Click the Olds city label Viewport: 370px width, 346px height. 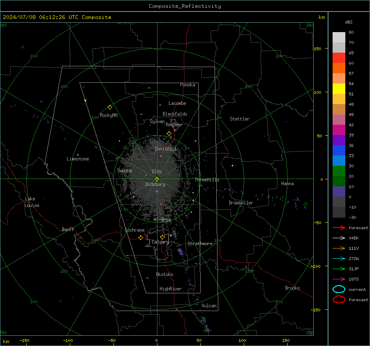coord(157,172)
